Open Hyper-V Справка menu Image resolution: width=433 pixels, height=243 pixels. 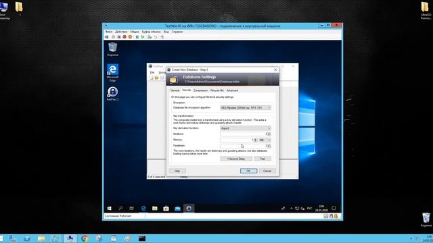[x=177, y=32]
